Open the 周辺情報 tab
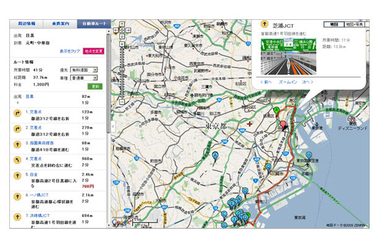Image resolution: width=379 pixels, height=248 pixels. [x=27, y=24]
